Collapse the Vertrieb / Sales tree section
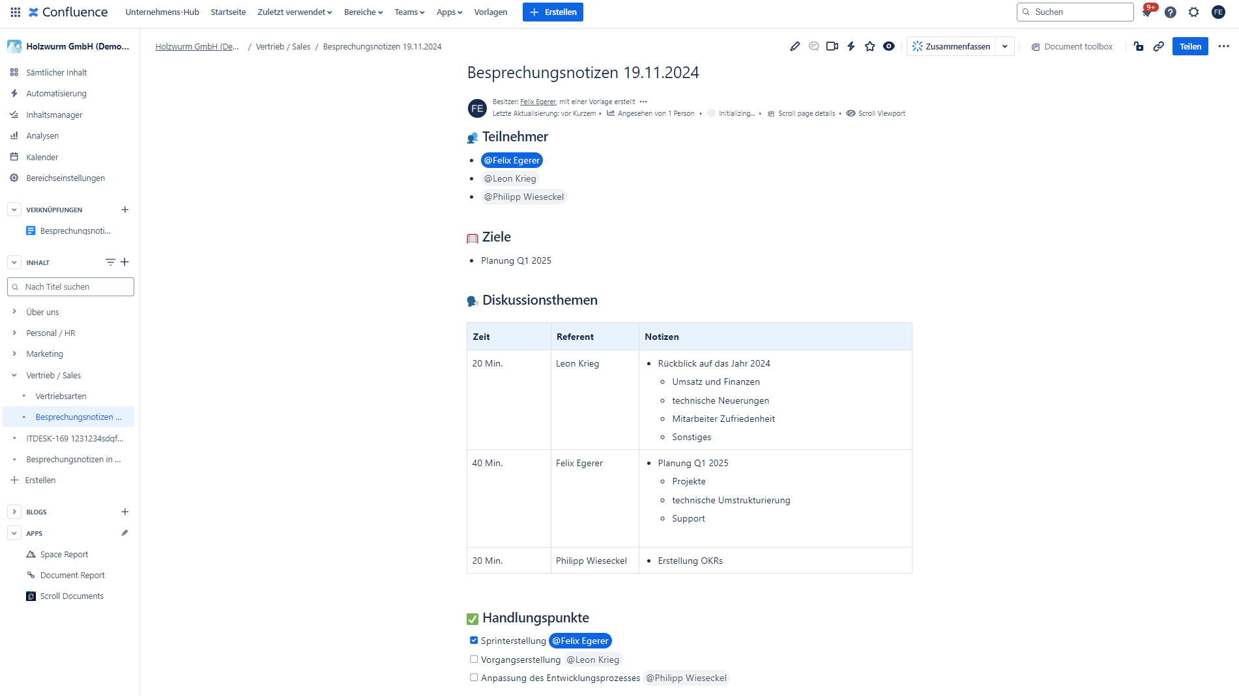 (x=14, y=375)
